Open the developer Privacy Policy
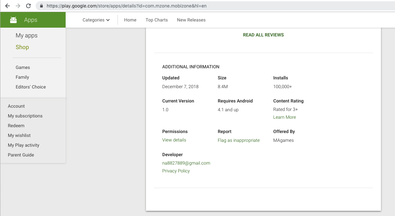The width and height of the screenshot is (395, 216). 176,171
